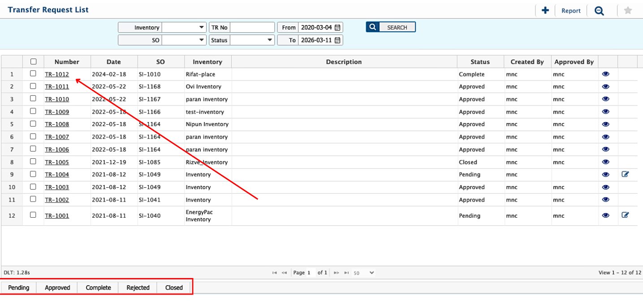
Task: Check the select-all header checkbox
Action: pos(33,62)
